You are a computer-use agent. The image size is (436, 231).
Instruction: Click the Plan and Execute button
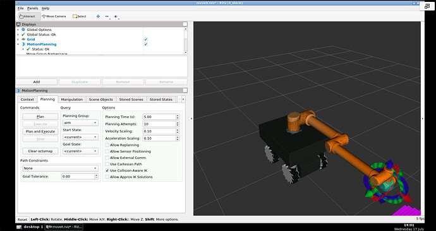[x=40, y=131]
